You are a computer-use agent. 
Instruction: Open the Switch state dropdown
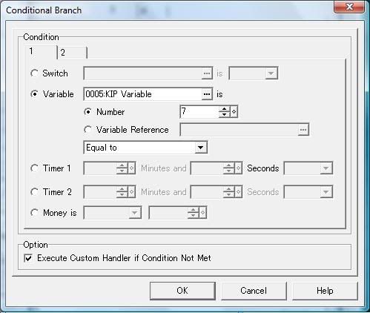pos(254,73)
